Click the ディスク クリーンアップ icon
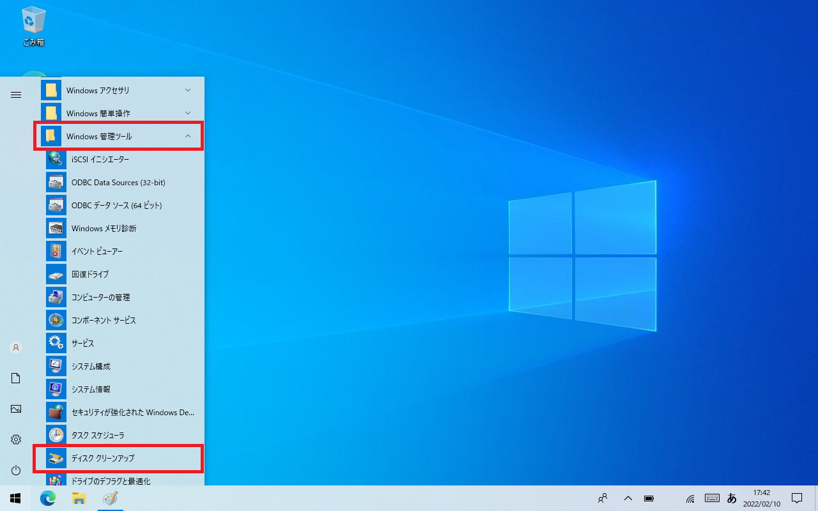818x511 pixels. click(56, 458)
